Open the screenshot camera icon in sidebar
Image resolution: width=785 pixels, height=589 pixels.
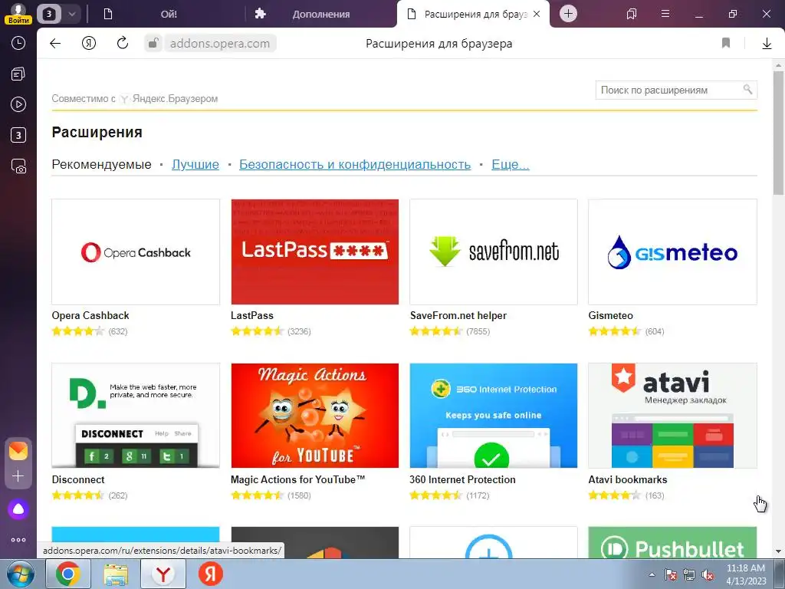tap(18, 166)
